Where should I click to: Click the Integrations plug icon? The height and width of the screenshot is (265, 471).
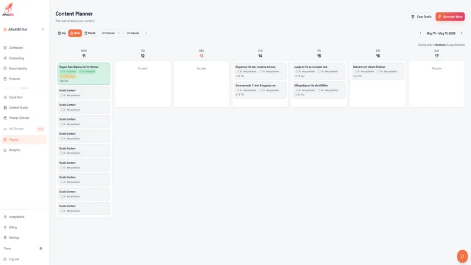tap(5, 217)
